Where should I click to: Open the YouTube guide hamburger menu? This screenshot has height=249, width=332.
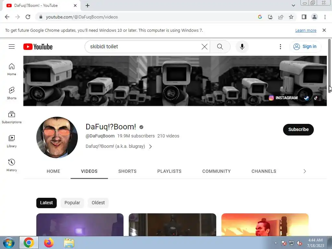pyautogui.click(x=12, y=47)
